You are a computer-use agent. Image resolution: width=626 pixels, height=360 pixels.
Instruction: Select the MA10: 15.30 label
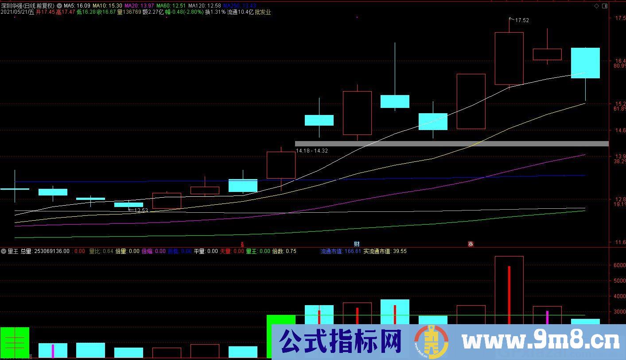coord(107,6)
